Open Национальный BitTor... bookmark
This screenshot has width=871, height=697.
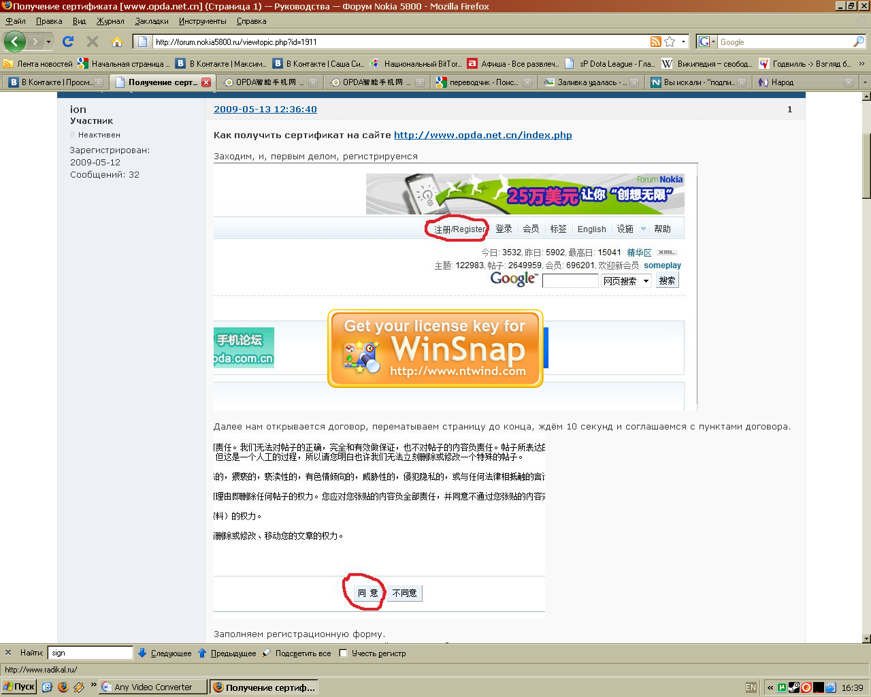[416, 63]
